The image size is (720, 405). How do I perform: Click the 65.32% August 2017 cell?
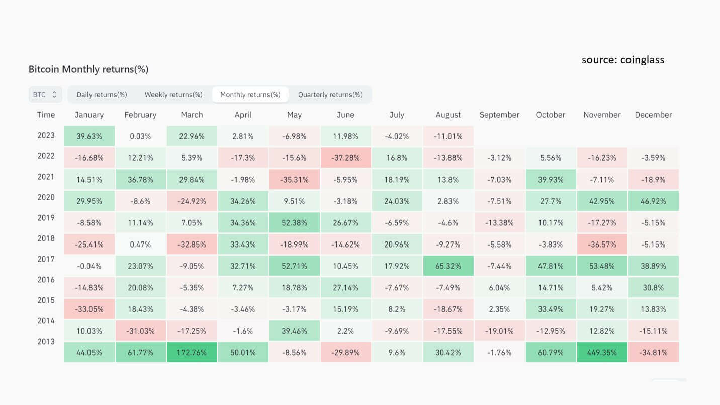(448, 266)
